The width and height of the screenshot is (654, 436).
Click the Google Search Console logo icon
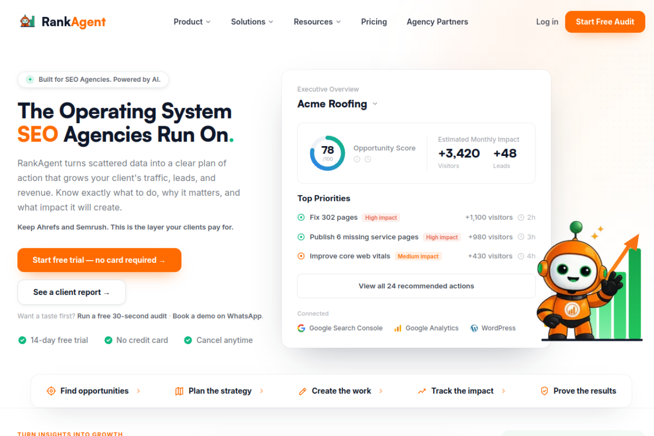pos(301,328)
